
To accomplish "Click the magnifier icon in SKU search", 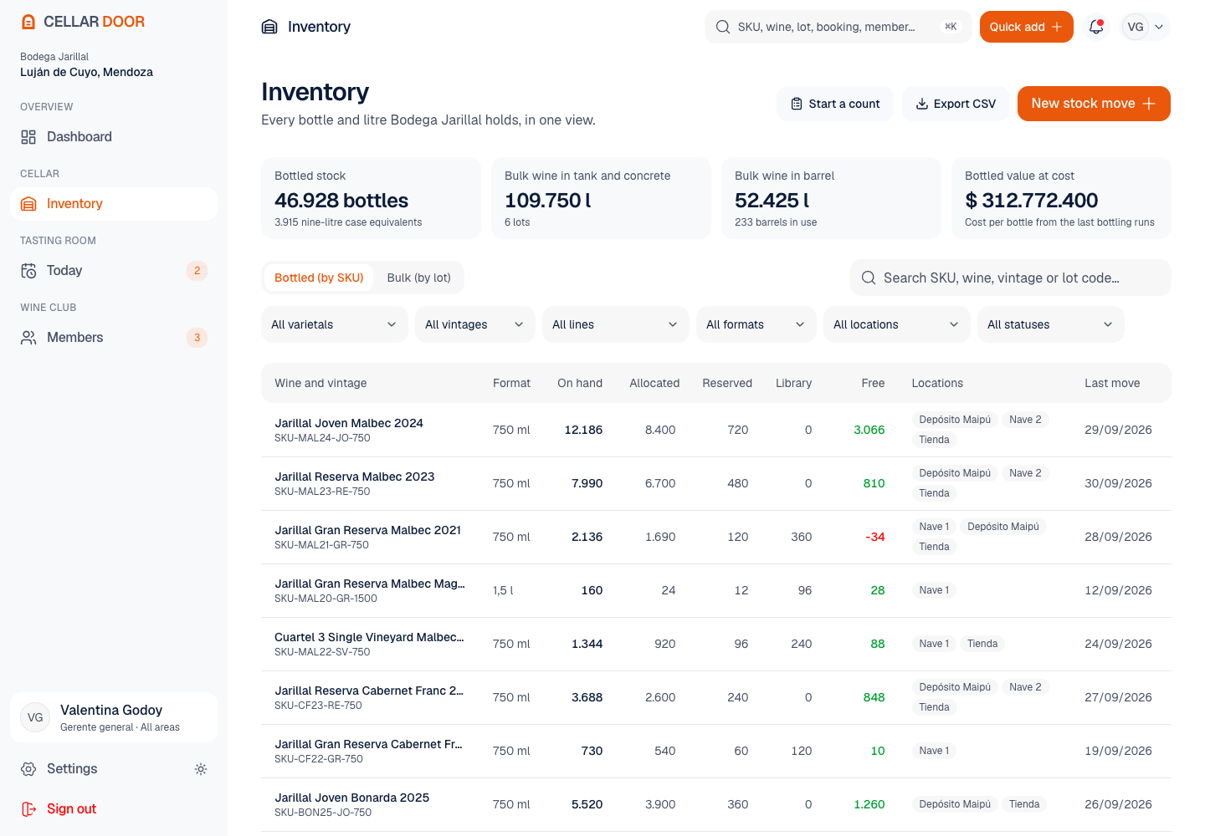I will coord(869,278).
